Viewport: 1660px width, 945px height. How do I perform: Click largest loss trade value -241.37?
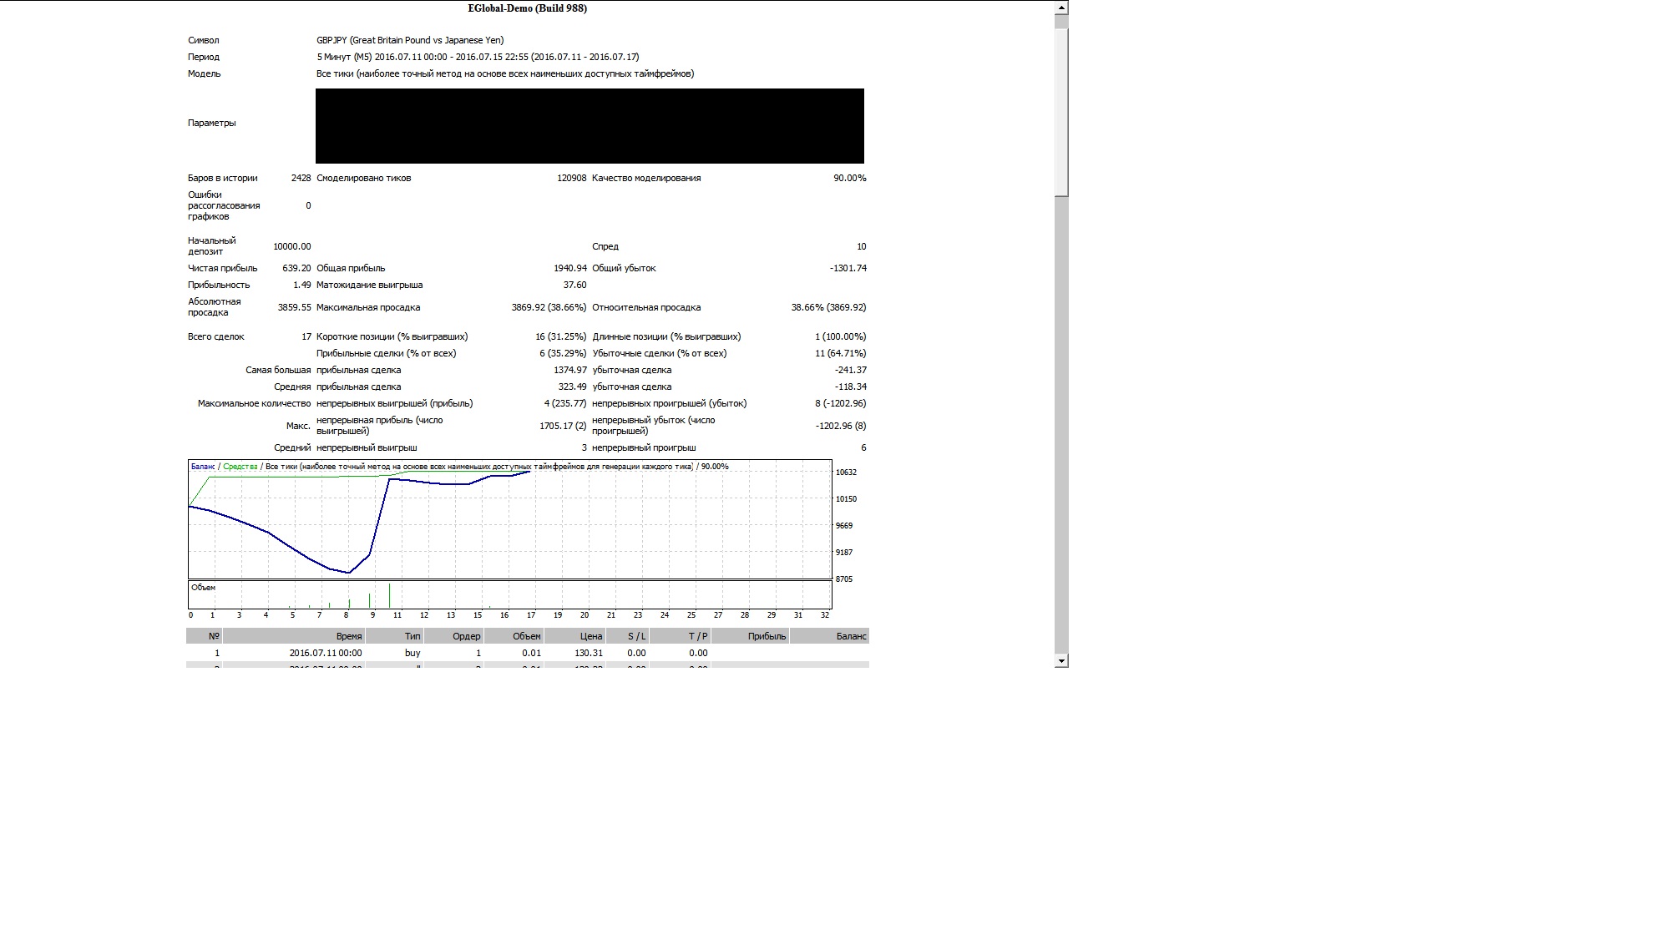[x=851, y=370]
